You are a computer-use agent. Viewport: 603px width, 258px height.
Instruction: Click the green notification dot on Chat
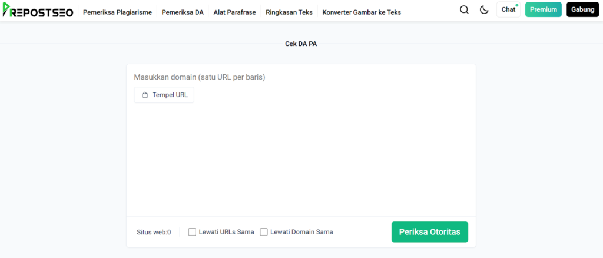click(x=516, y=5)
